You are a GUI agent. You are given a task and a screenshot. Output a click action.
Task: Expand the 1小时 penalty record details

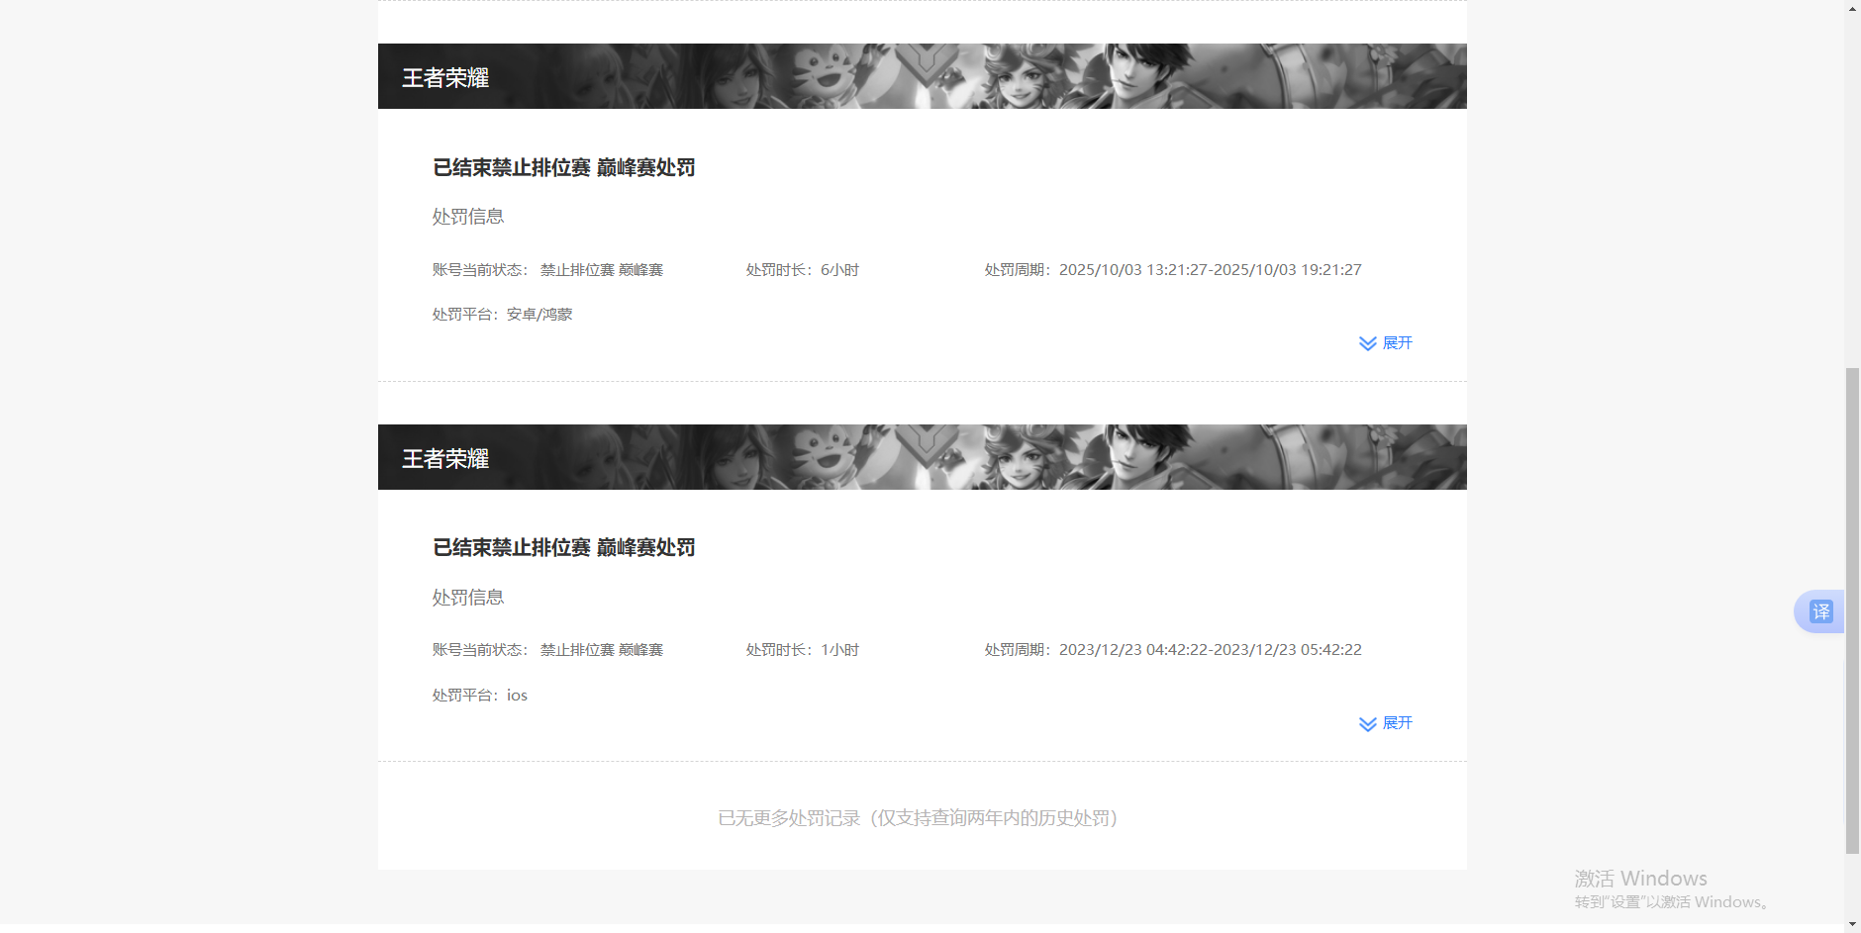pyautogui.click(x=1386, y=723)
